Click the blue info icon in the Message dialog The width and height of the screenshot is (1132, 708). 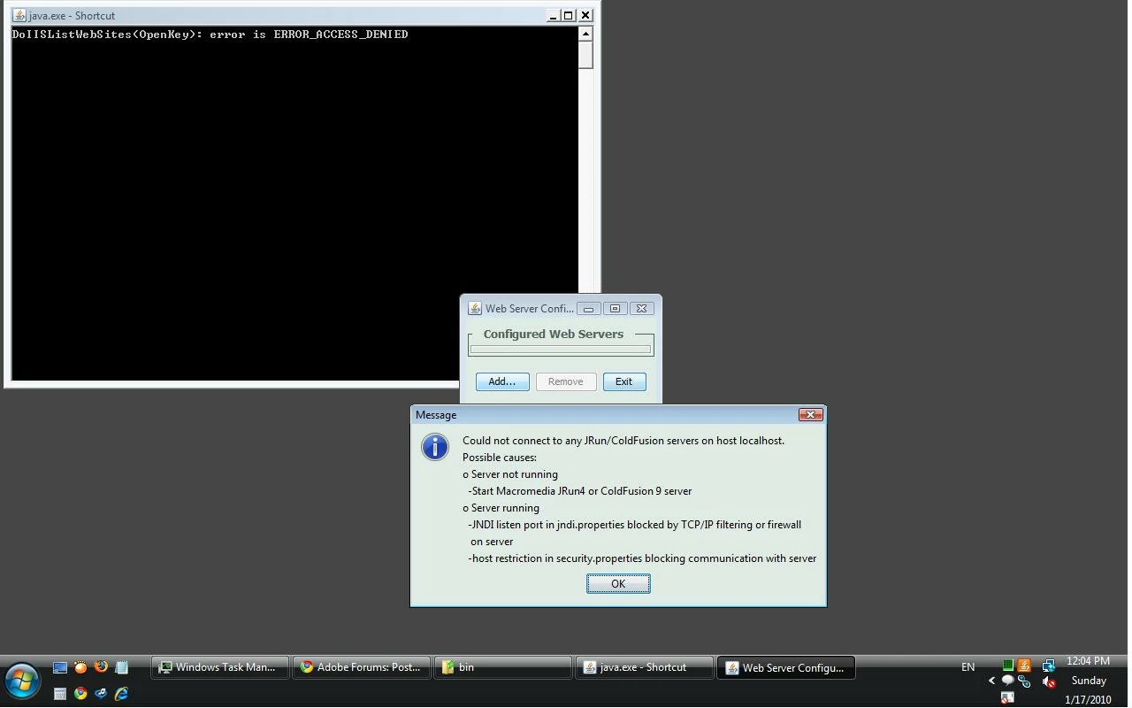click(435, 447)
